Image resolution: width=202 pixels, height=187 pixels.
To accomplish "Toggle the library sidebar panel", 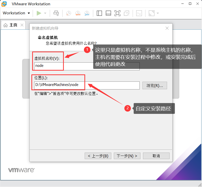I will point(99,13).
